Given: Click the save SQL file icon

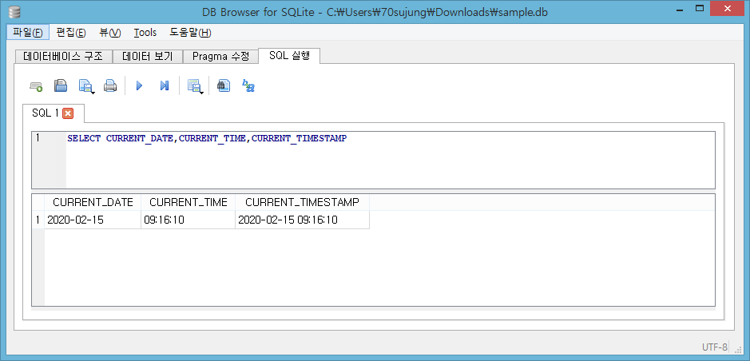Looking at the screenshot, I should tap(86, 86).
